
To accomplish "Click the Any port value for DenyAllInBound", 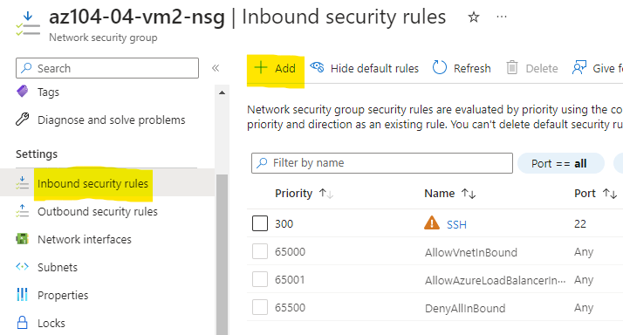I will 584,308.
